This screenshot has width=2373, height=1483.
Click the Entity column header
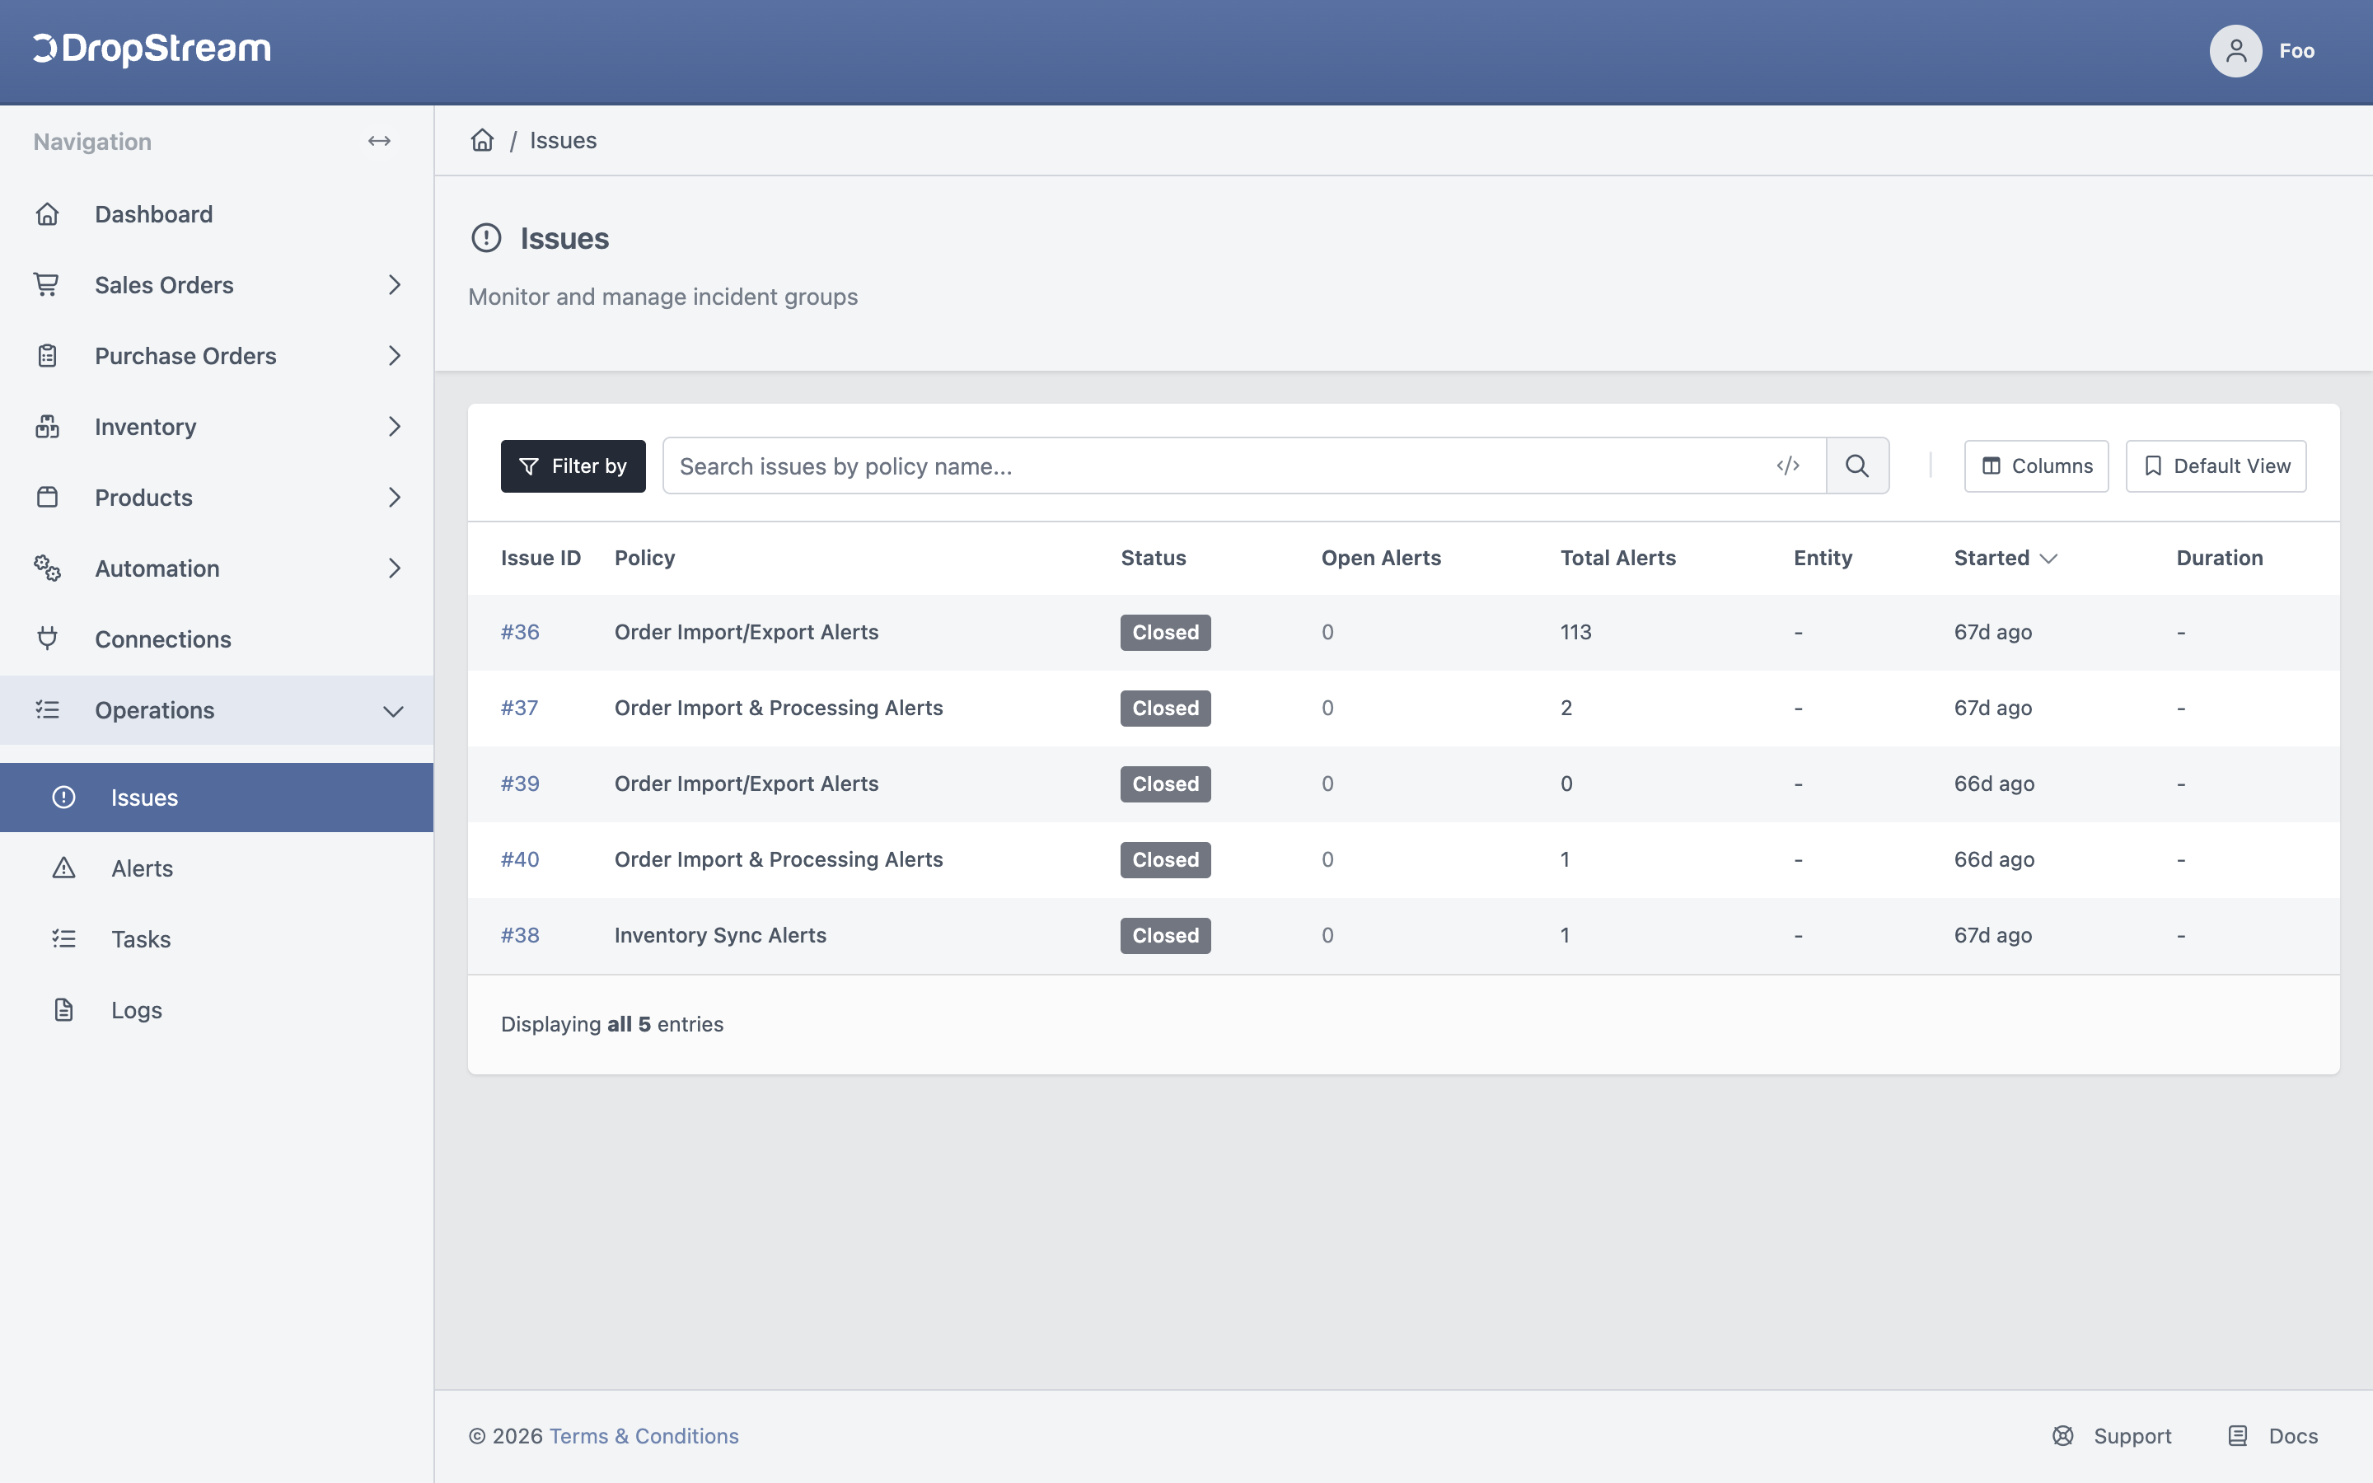[x=1823, y=558]
